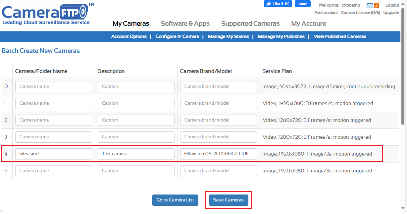Open Account Options submenu link

tap(129, 37)
